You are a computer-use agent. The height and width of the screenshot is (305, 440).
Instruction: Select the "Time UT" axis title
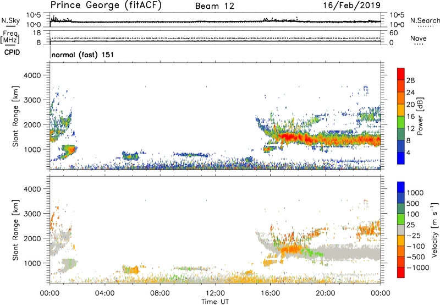coord(215,302)
